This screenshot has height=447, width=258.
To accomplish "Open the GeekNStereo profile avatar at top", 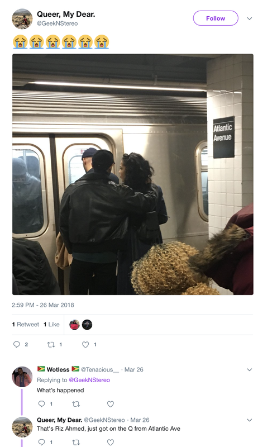I will (x=22, y=19).
